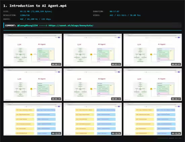Open the thumbnail stamped 00:00:57
Screen dimensions: 185x142
point(33,50)
